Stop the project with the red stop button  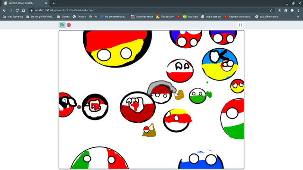[x=69, y=25]
